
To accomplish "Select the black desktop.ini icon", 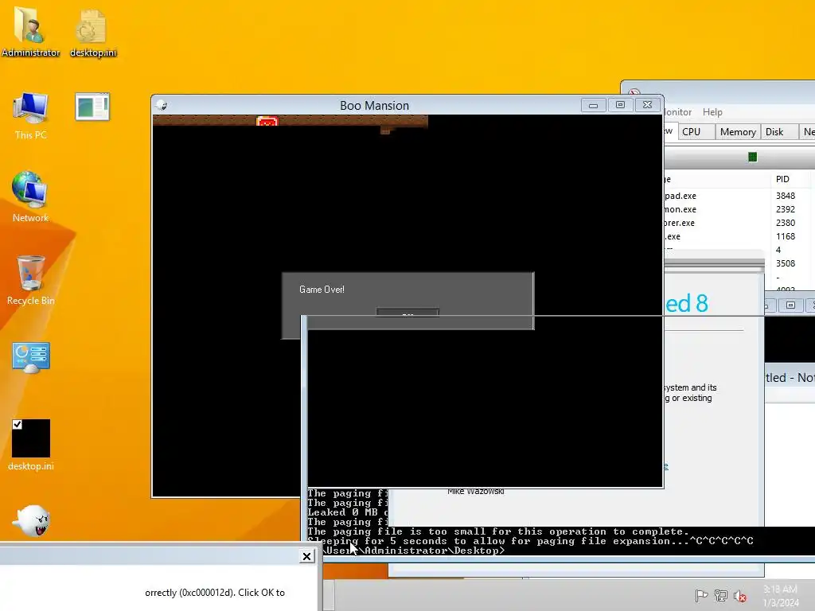I will coord(31,445).
